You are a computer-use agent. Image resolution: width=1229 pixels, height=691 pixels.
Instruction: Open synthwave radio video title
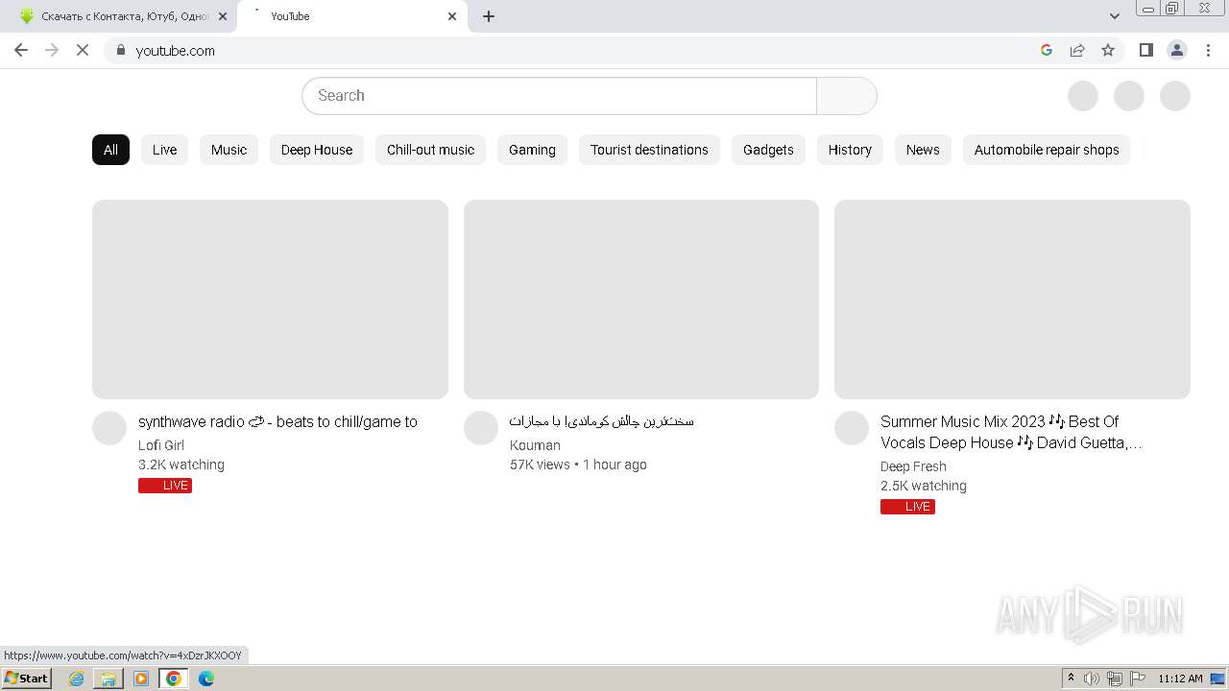(x=277, y=421)
